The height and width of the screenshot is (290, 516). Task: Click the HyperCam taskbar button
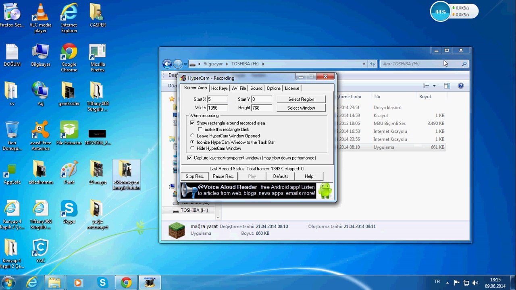[150, 283]
